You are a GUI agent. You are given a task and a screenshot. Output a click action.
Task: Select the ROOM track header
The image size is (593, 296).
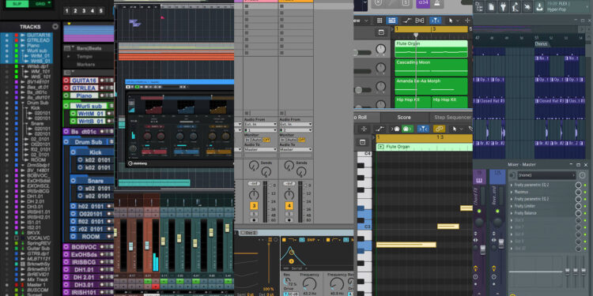91,236
